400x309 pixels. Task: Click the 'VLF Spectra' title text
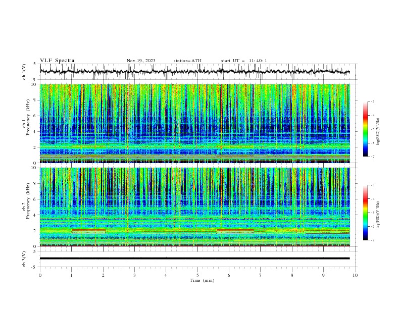(57, 61)
